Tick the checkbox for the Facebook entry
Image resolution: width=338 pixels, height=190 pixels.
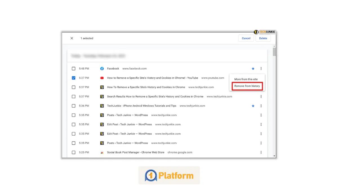click(74, 69)
